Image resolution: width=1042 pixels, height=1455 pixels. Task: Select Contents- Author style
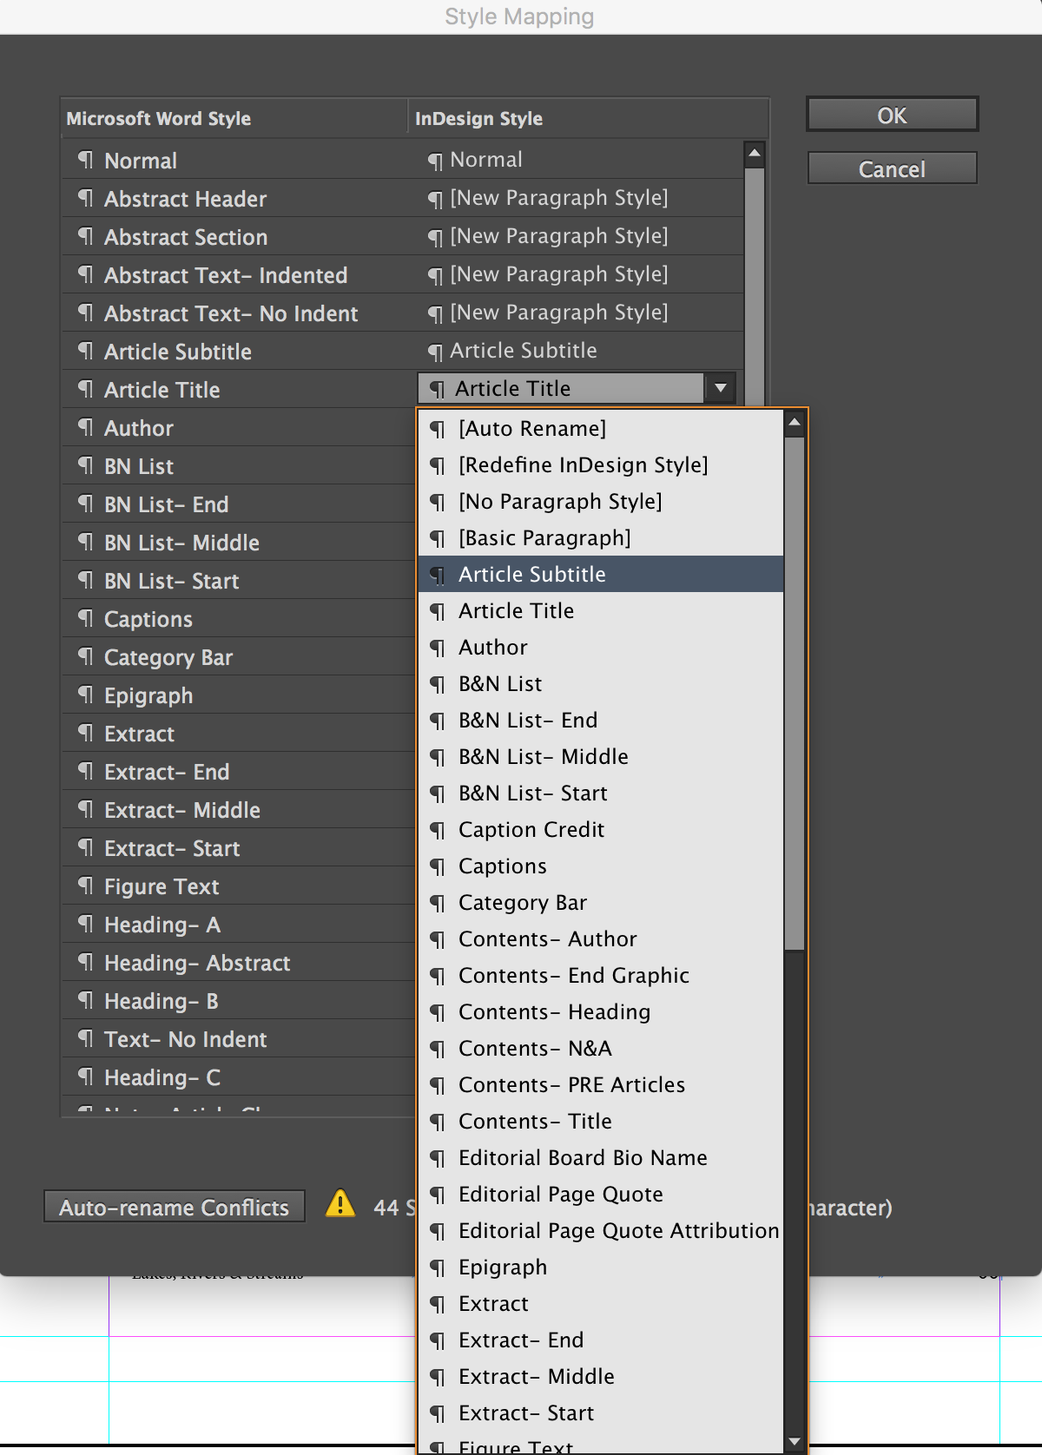click(601, 938)
